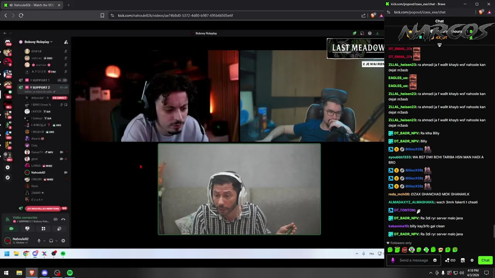Insert the red angry Kick emote
Screen dimensions: 495x278
[x=405, y=250]
